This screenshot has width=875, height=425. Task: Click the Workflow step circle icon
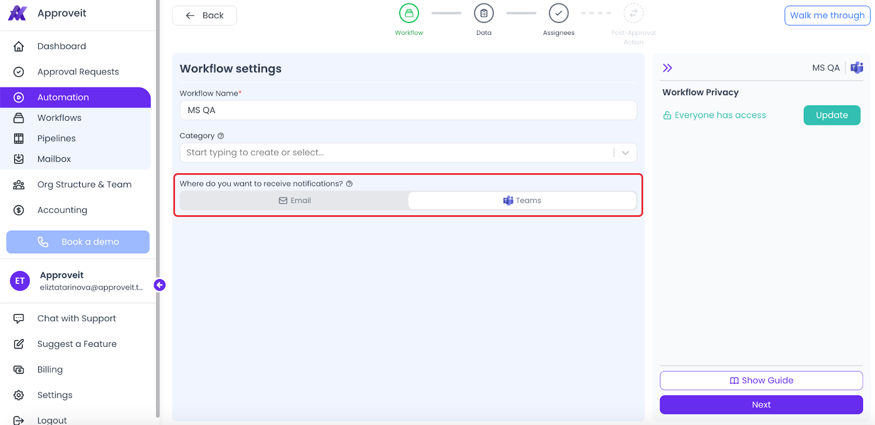click(409, 13)
